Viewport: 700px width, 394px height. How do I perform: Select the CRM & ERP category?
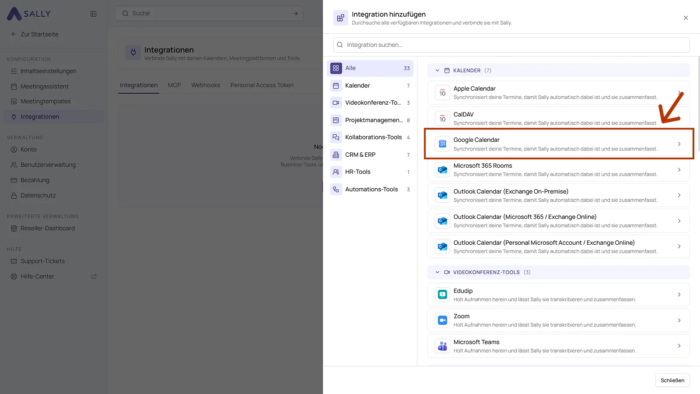click(x=370, y=155)
